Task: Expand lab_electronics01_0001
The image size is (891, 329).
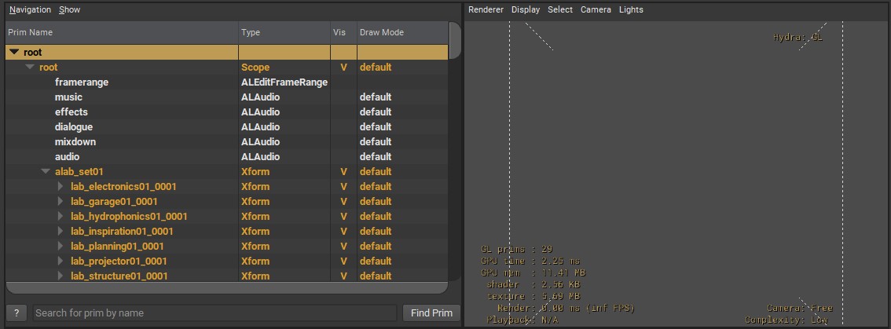Action: pyautogui.click(x=61, y=186)
